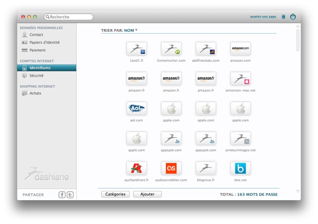Open the annonces-mac.net credential icon
Screen dimensions: 318x224
pos(241,79)
